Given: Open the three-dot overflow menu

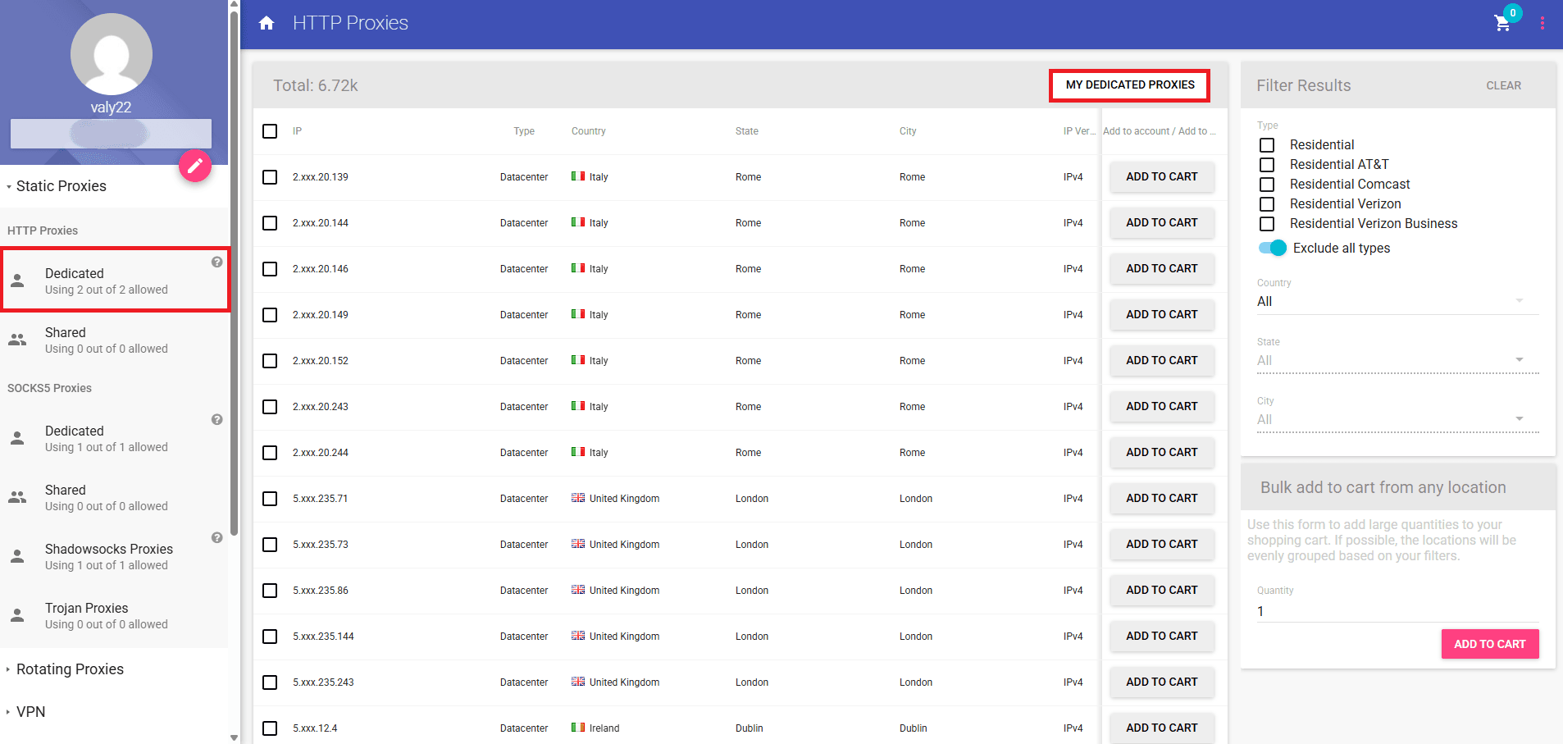Looking at the screenshot, I should [1542, 23].
